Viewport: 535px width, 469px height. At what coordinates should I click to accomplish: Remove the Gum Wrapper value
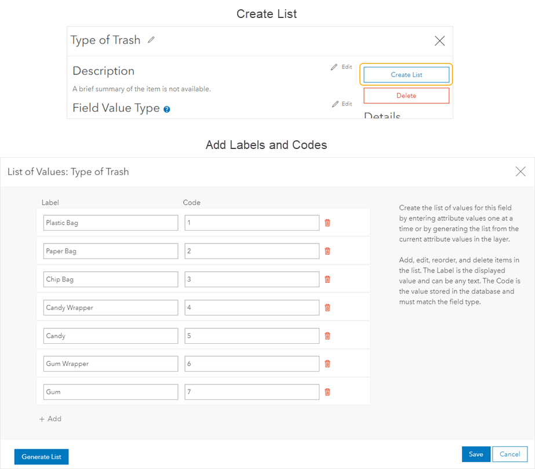pyautogui.click(x=327, y=363)
